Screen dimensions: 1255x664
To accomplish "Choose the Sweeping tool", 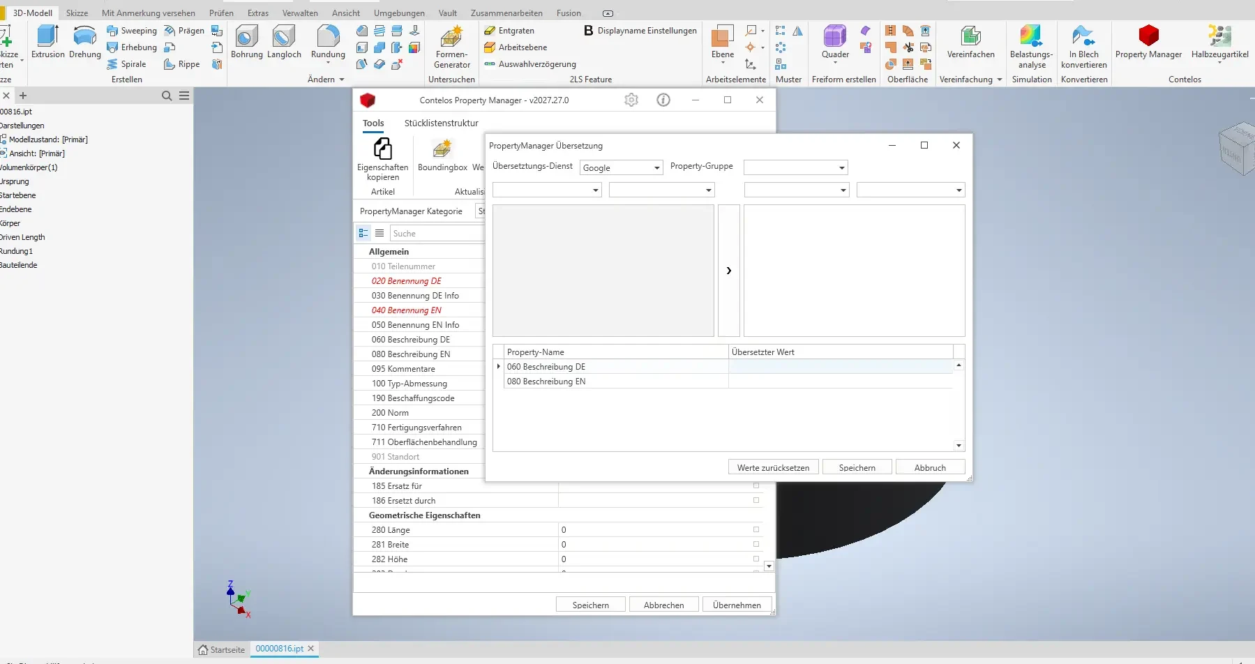I will (x=132, y=31).
